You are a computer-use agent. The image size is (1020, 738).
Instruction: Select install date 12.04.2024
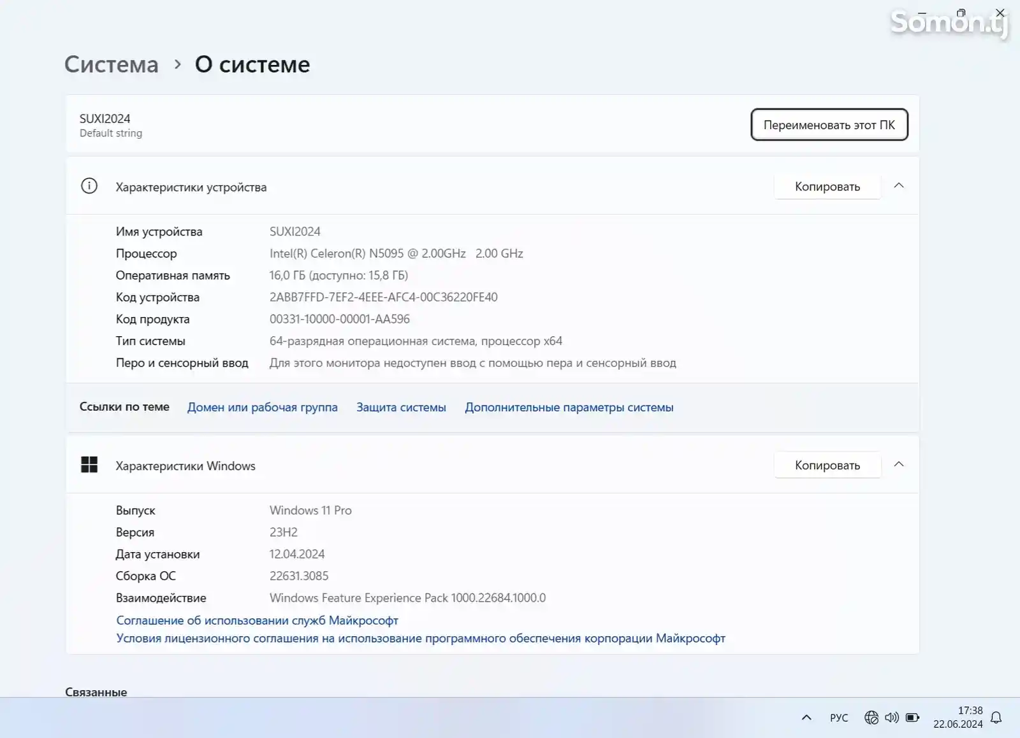coord(296,554)
